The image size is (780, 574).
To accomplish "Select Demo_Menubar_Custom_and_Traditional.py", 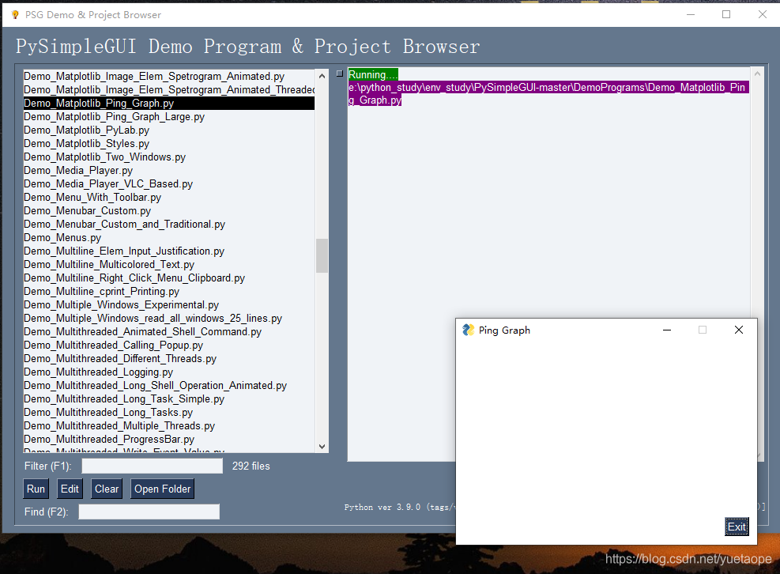I will click(168, 224).
